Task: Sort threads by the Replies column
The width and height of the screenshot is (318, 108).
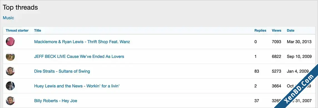Action: tap(260, 30)
